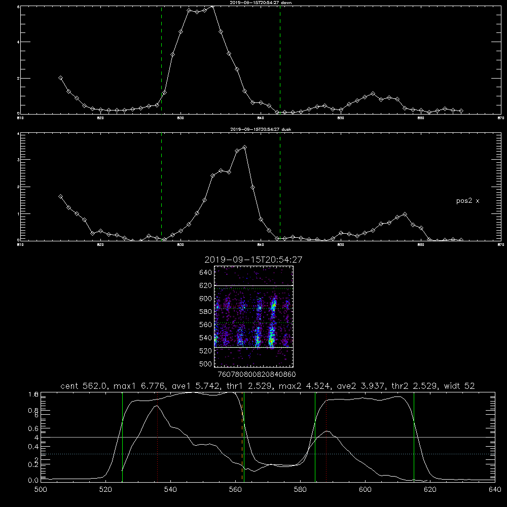Viewport: 507px width, 507px height.
Task: Click the bottom plot x-axis label 540
Action: point(170,490)
